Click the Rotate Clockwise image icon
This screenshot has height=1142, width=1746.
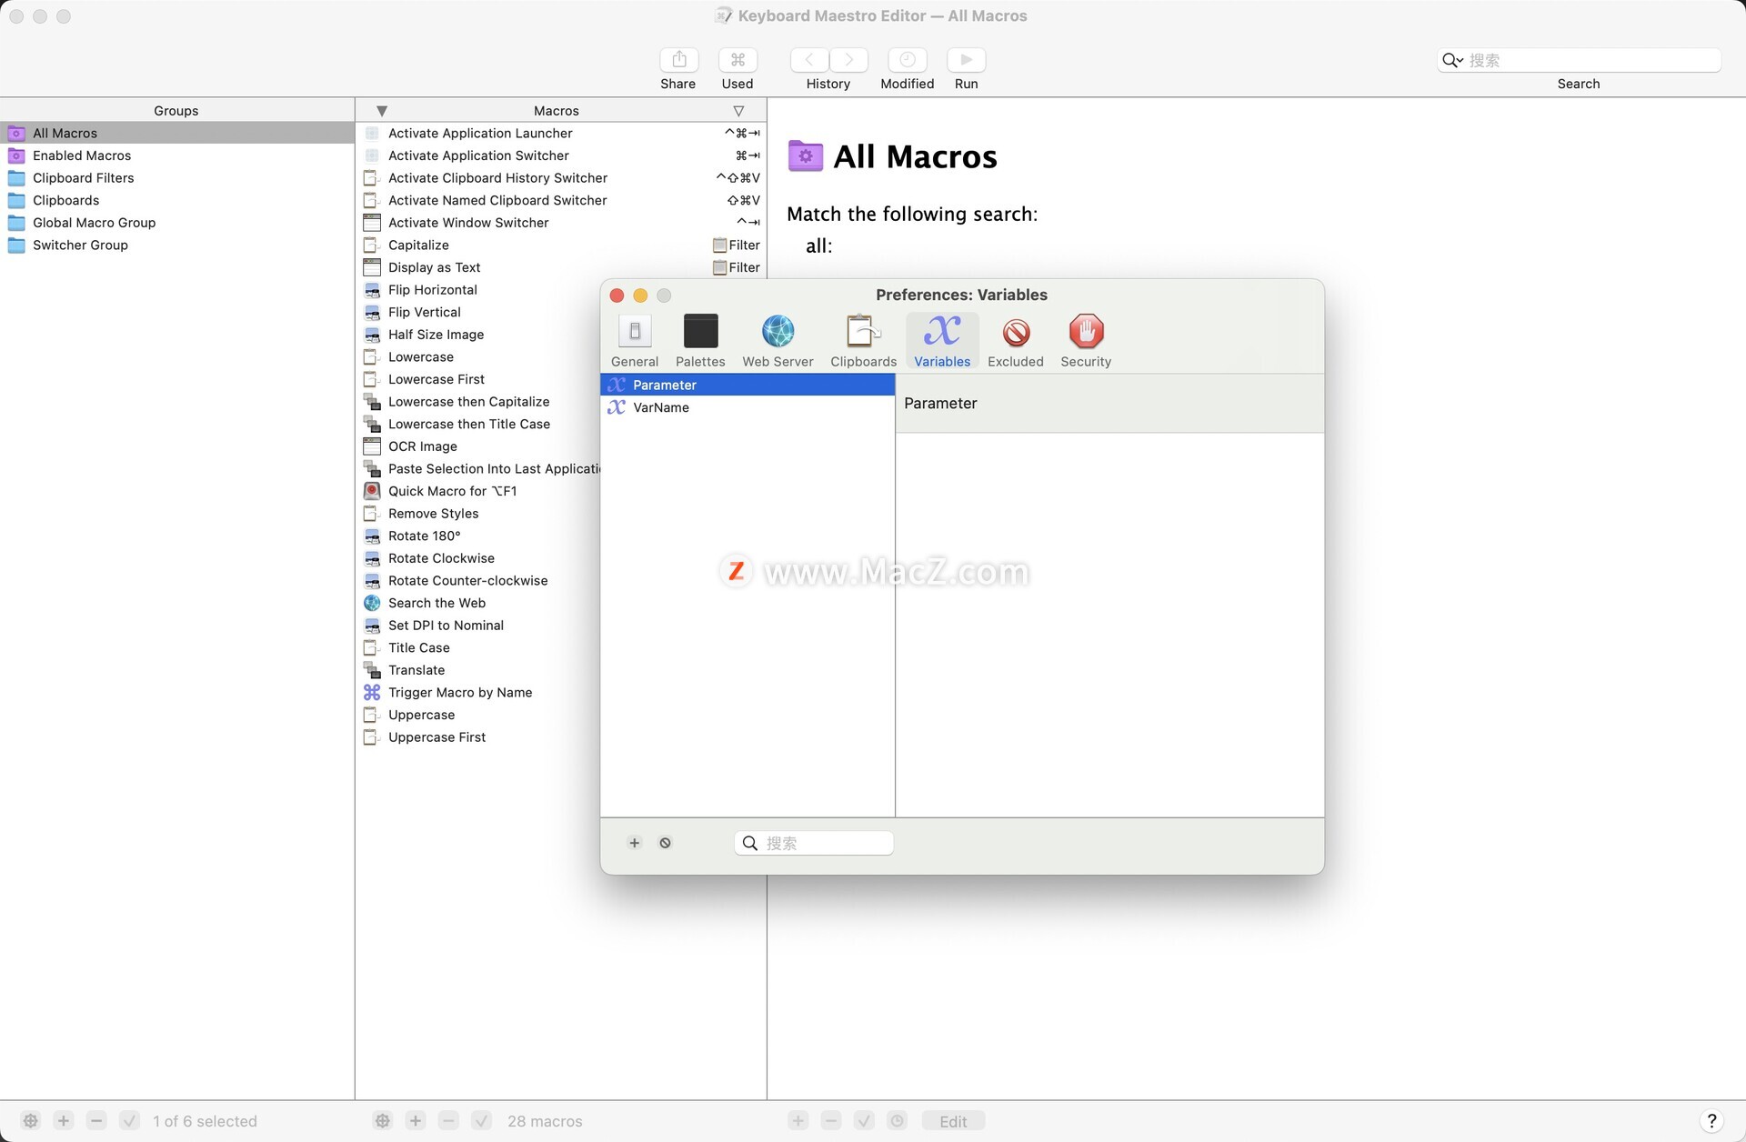click(x=372, y=558)
